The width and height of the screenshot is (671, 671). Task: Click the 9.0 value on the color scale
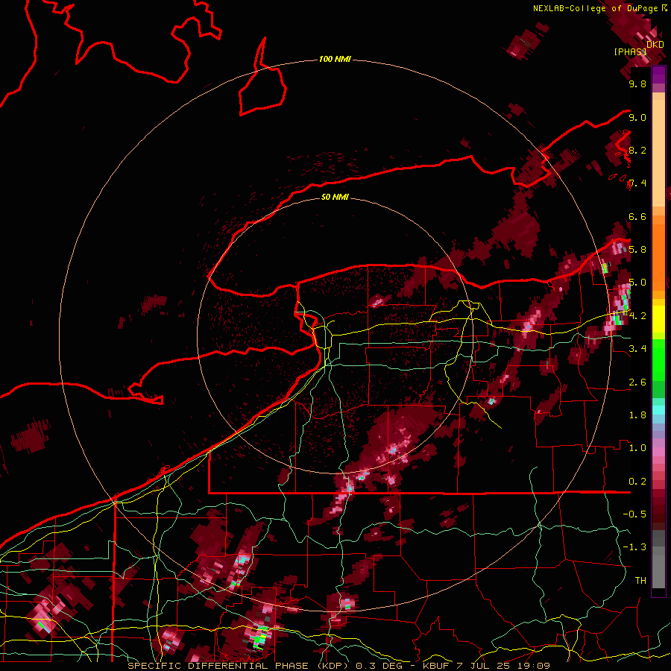(637, 117)
